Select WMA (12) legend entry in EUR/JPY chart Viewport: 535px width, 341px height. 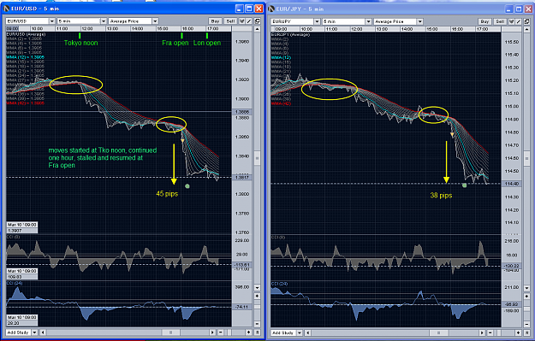[x=282, y=57]
